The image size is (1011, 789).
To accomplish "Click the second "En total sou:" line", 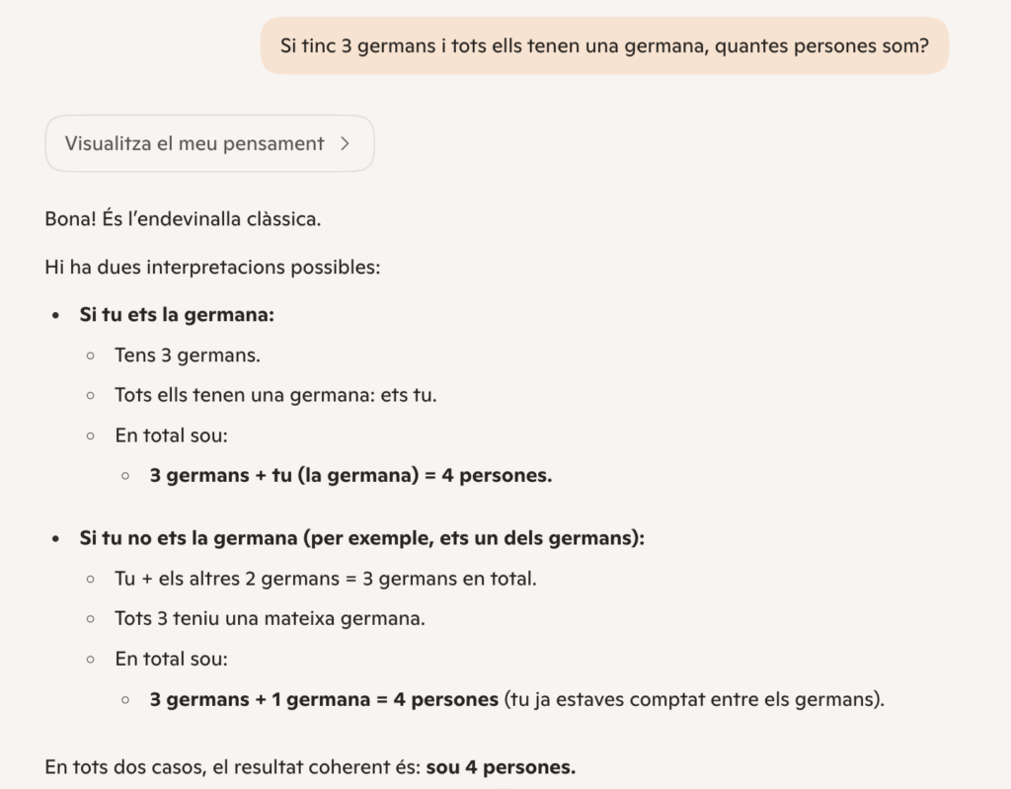I will coord(171,659).
